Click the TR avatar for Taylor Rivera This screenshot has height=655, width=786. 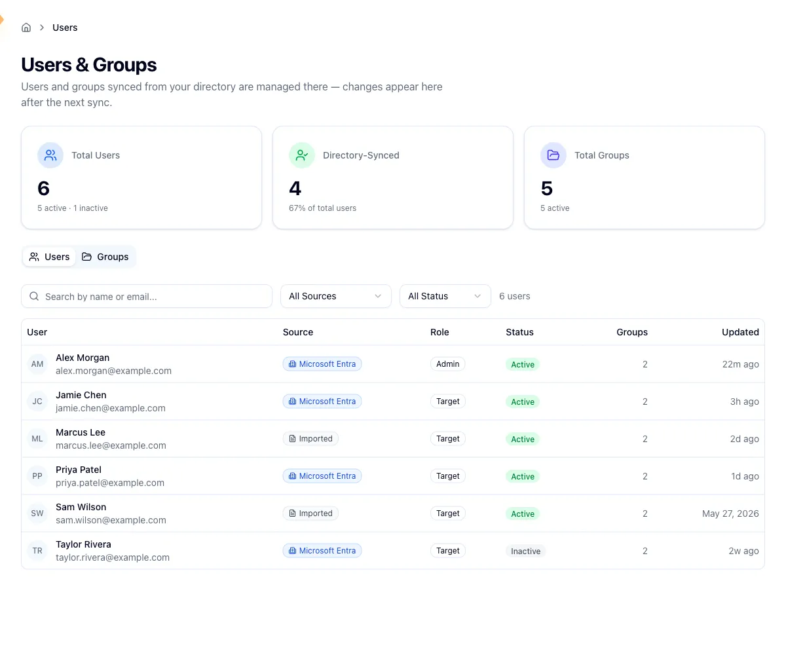point(37,551)
